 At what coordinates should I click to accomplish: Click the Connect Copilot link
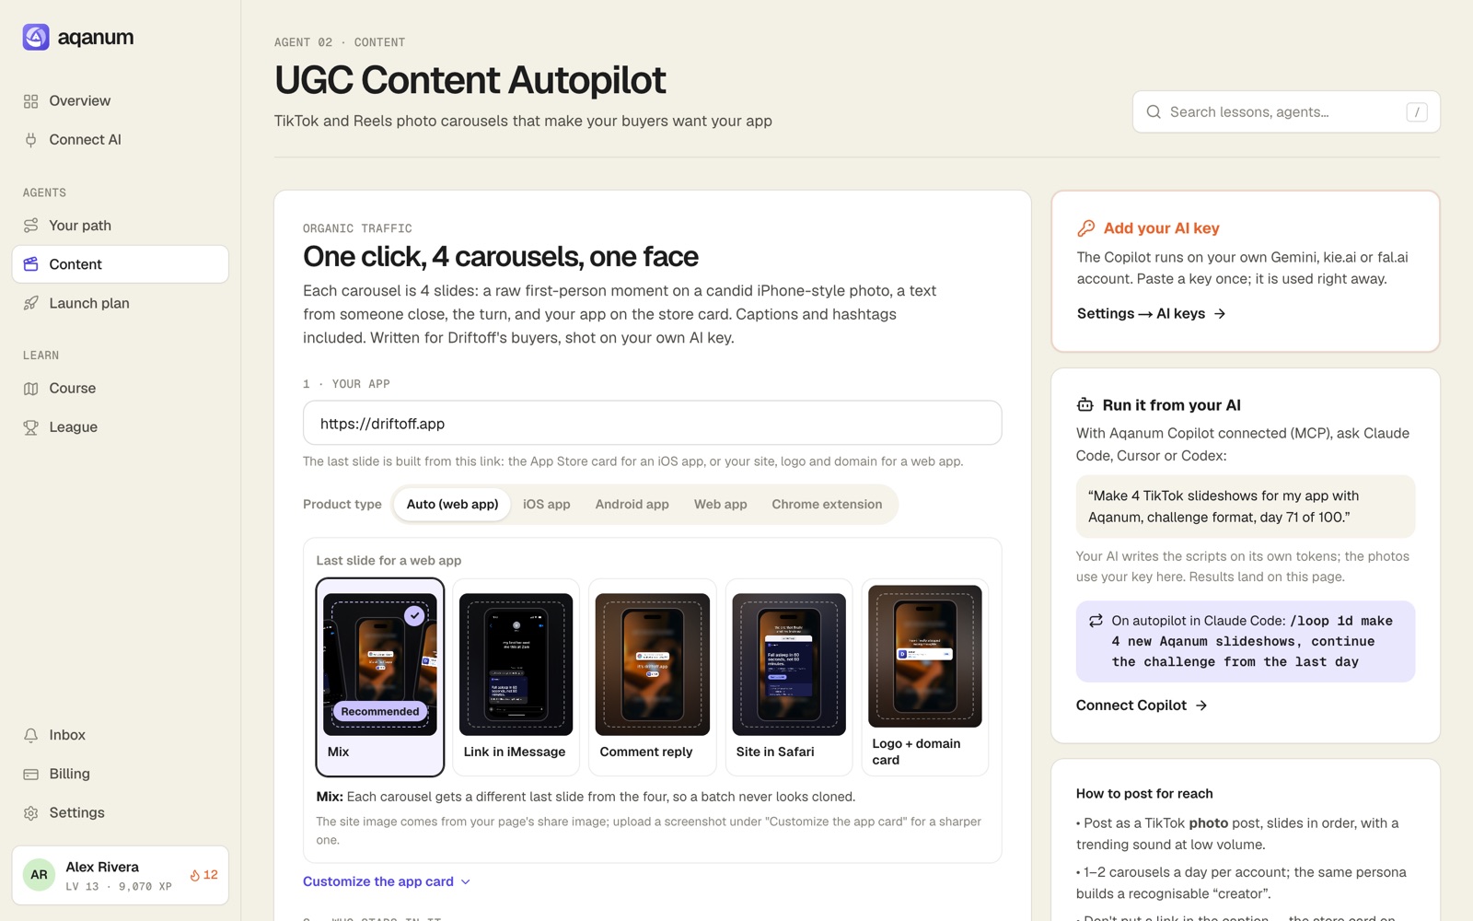coord(1142,705)
